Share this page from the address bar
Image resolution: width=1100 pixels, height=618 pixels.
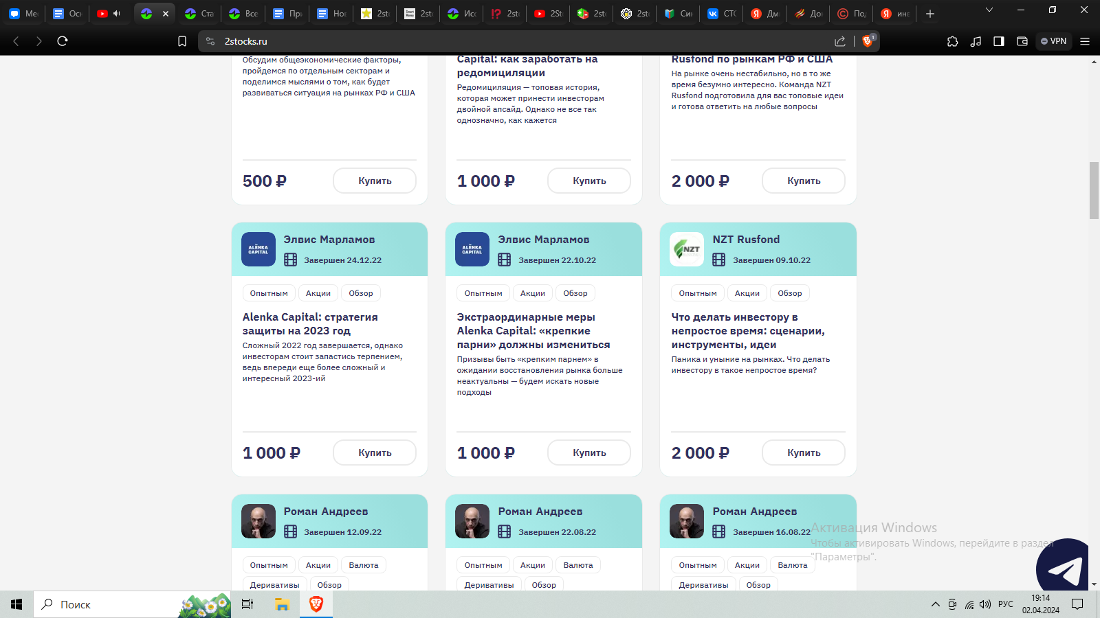[840, 41]
